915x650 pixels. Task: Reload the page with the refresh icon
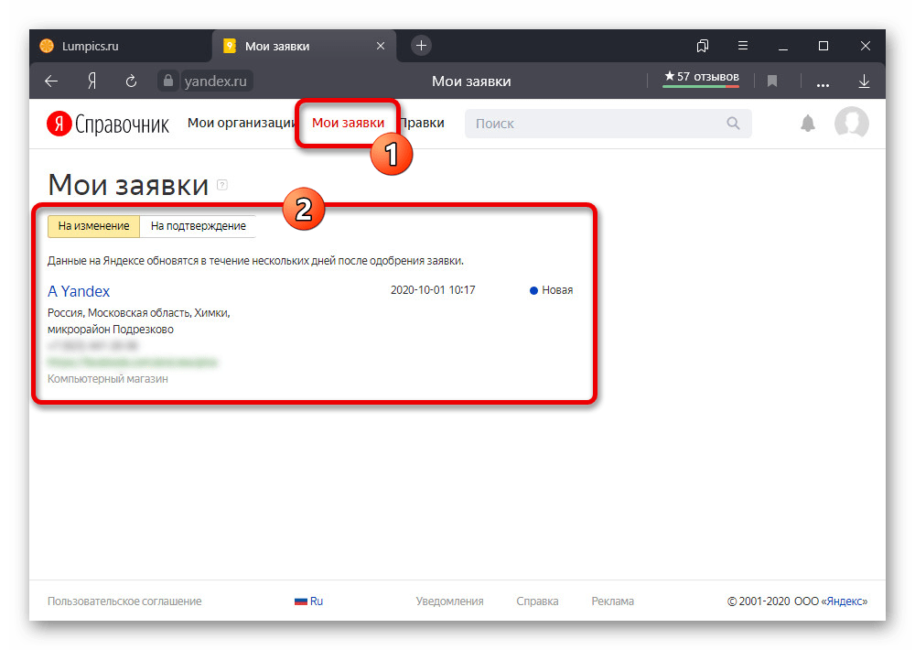point(131,81)
